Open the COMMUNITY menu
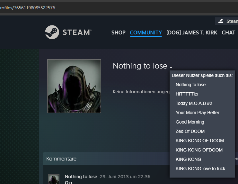Image resolution: width=238 pixels, height=184 pixels. pyautogui.click(x=146, y=32)
